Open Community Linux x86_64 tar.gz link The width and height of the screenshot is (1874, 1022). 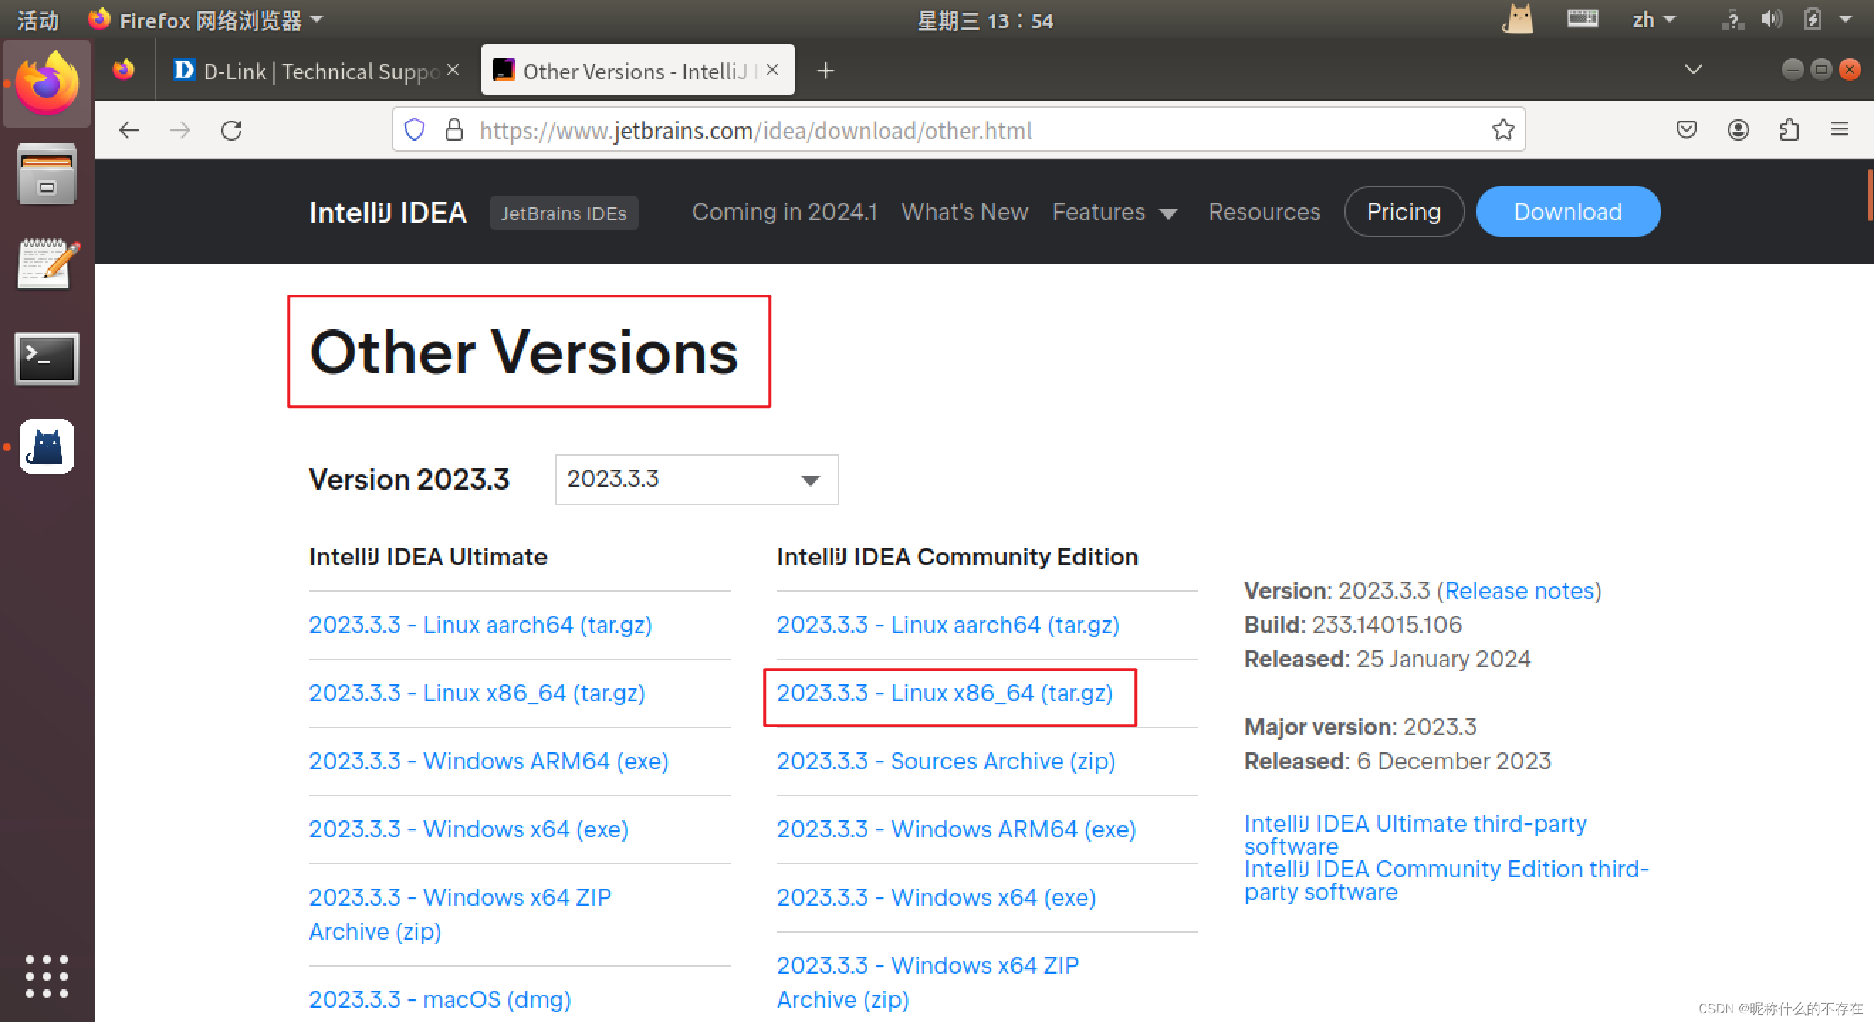click(944, 693)
